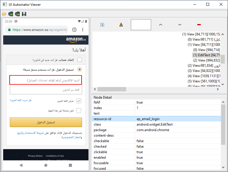This screenshot has width=228, height=172.
Task: Click the Node Detail vertical scrollbar thumb
Action: [223, 124]
